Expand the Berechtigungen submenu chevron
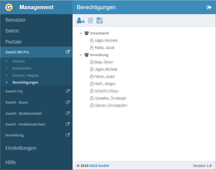 point(7,82)
